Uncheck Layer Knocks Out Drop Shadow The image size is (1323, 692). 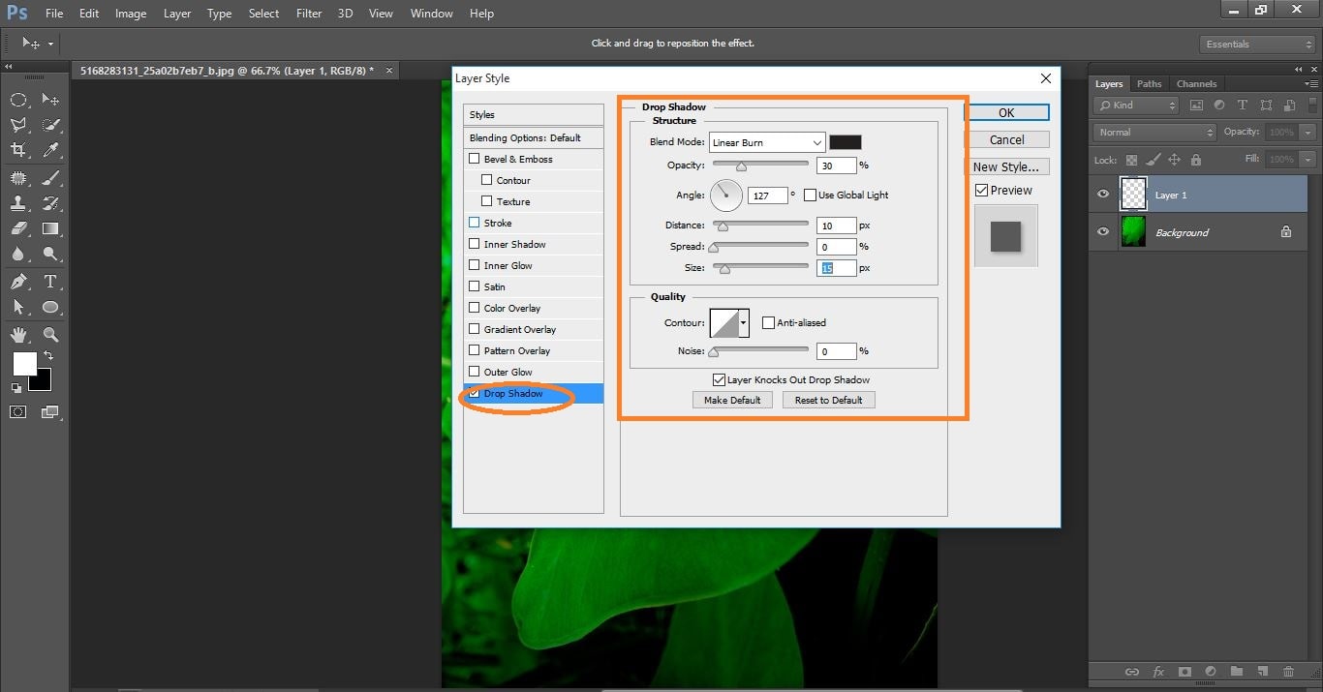(718, 379)
